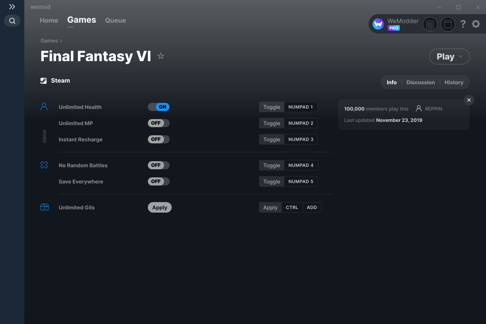Change ADD key binding
This screenshot has width=486, height=324.
312,207
